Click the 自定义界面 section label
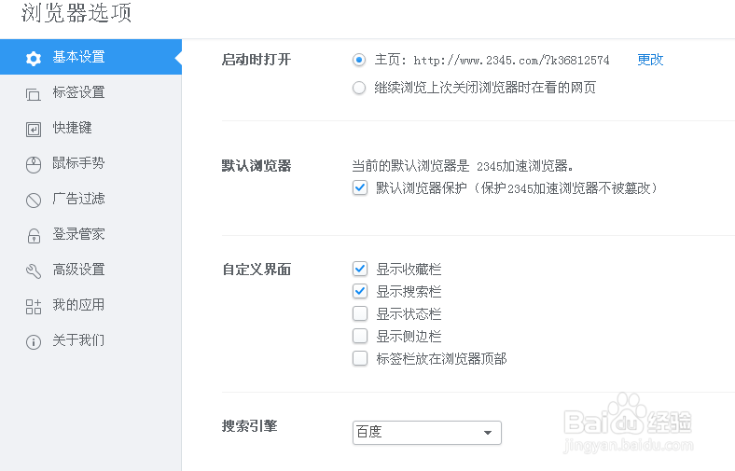735x471 pixels. (x=257, y=270)
